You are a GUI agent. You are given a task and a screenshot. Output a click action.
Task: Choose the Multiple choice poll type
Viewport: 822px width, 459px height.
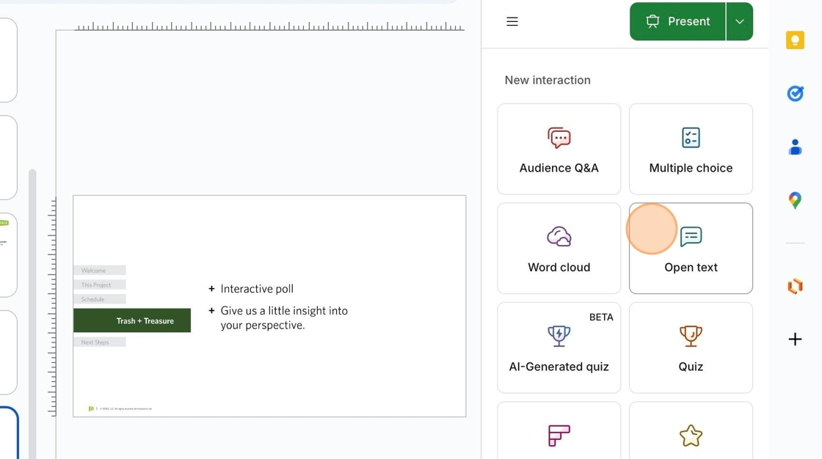point(691,149)
